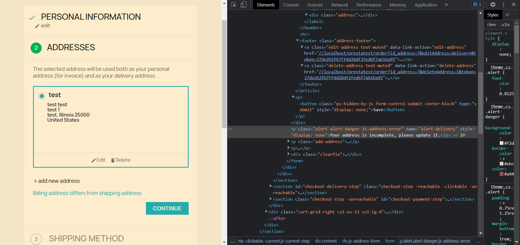The width and height of the screenshot is (520, 245).
Task: Open the overflow tabs chevron in DevTools
Action: pos(446,5)
